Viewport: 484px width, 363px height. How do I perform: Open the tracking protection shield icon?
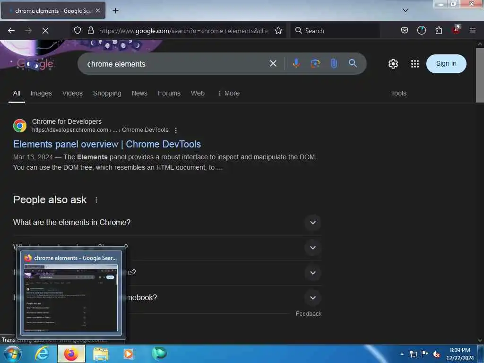click(x=78, y=30)
